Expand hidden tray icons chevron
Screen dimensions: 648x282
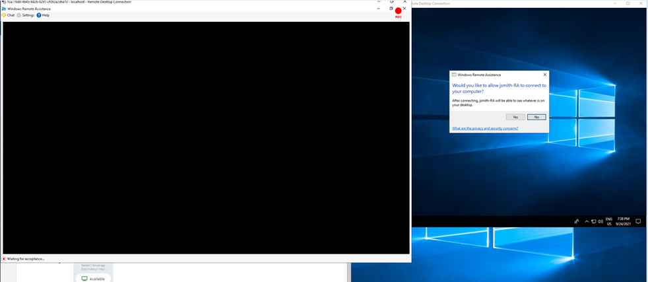(587, 222)
